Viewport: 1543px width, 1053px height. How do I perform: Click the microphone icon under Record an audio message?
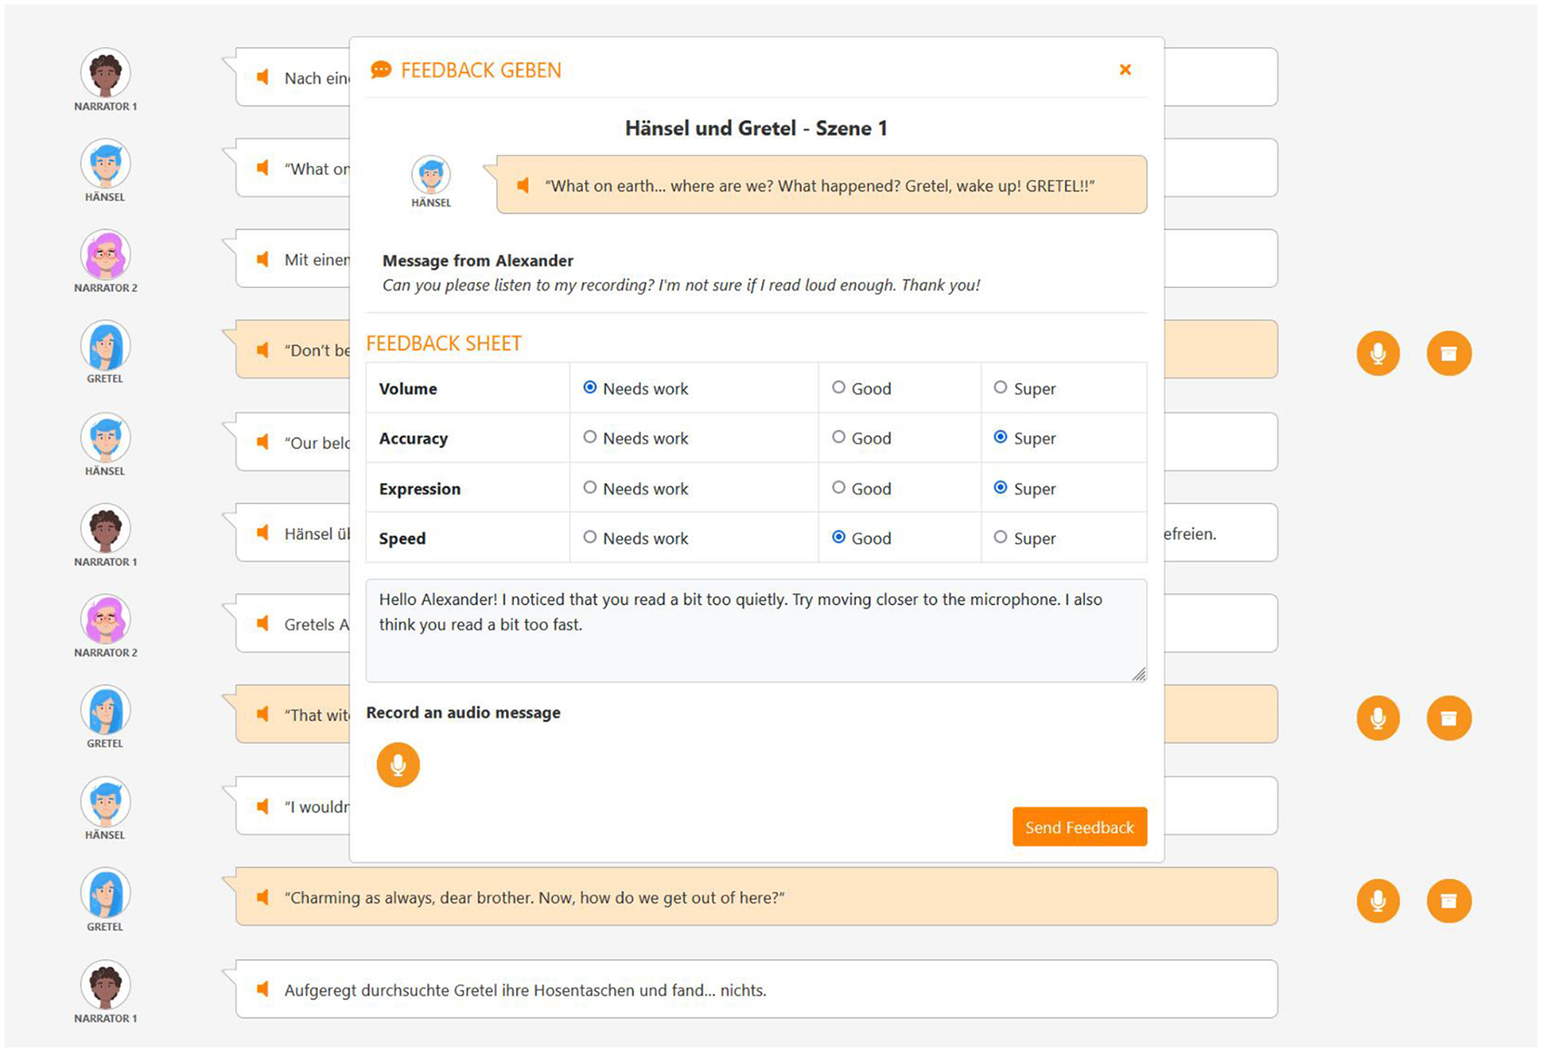tap(398, 765)
